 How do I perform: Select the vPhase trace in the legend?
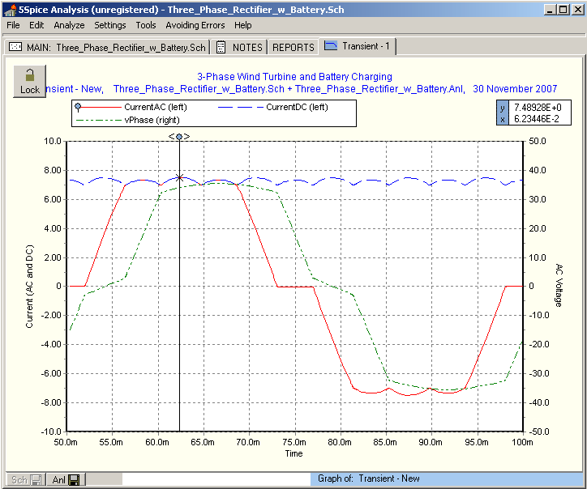pyautogui.click(x=152, y=120)
